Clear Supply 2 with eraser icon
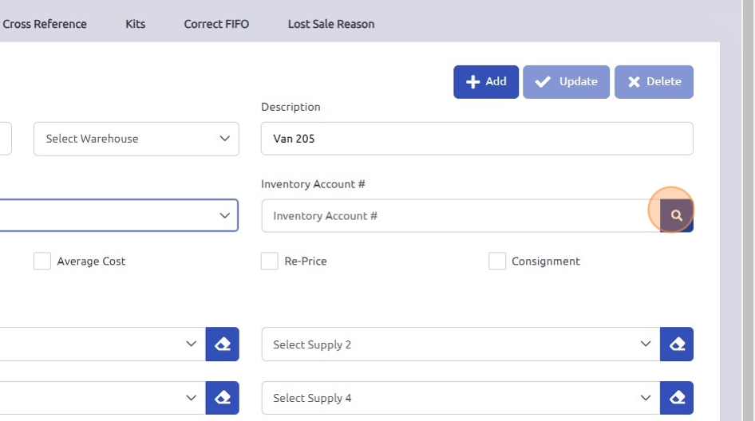 click(677, 344)
